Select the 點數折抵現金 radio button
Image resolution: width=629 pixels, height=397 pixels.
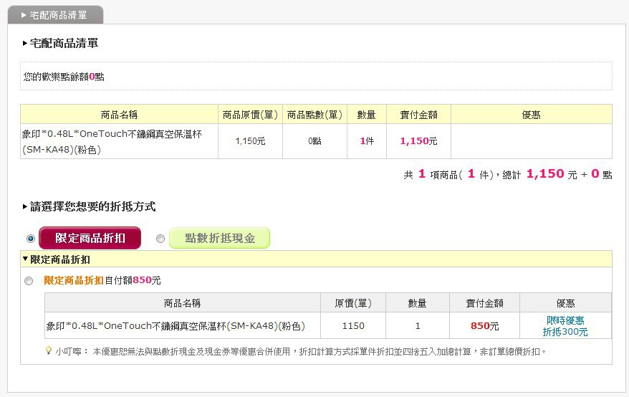pos(160,239)
